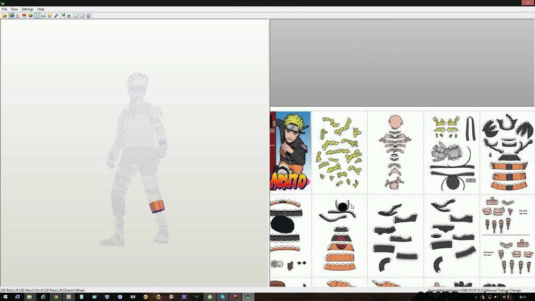Screen dimensions: 535x301
Task: Click the printer icon on the toolbar
Action: [x=69, y=16]
